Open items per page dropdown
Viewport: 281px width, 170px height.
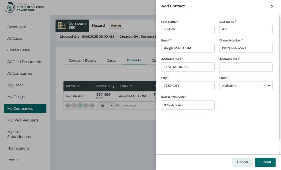click(x=106, y=106)
